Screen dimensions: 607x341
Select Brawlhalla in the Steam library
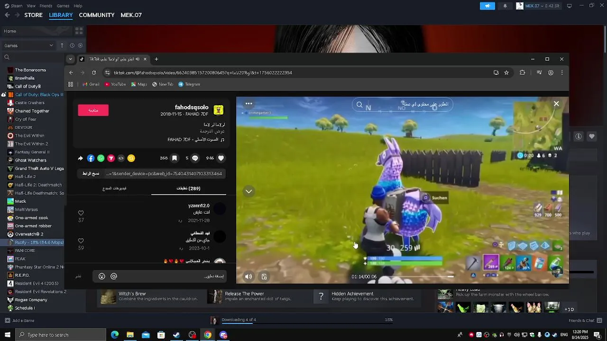click(x=25, y=78)
